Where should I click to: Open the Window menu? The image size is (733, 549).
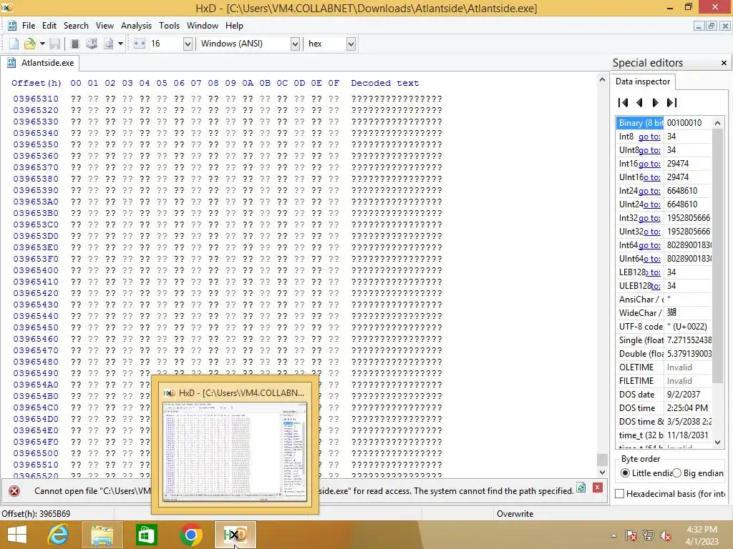203,26
